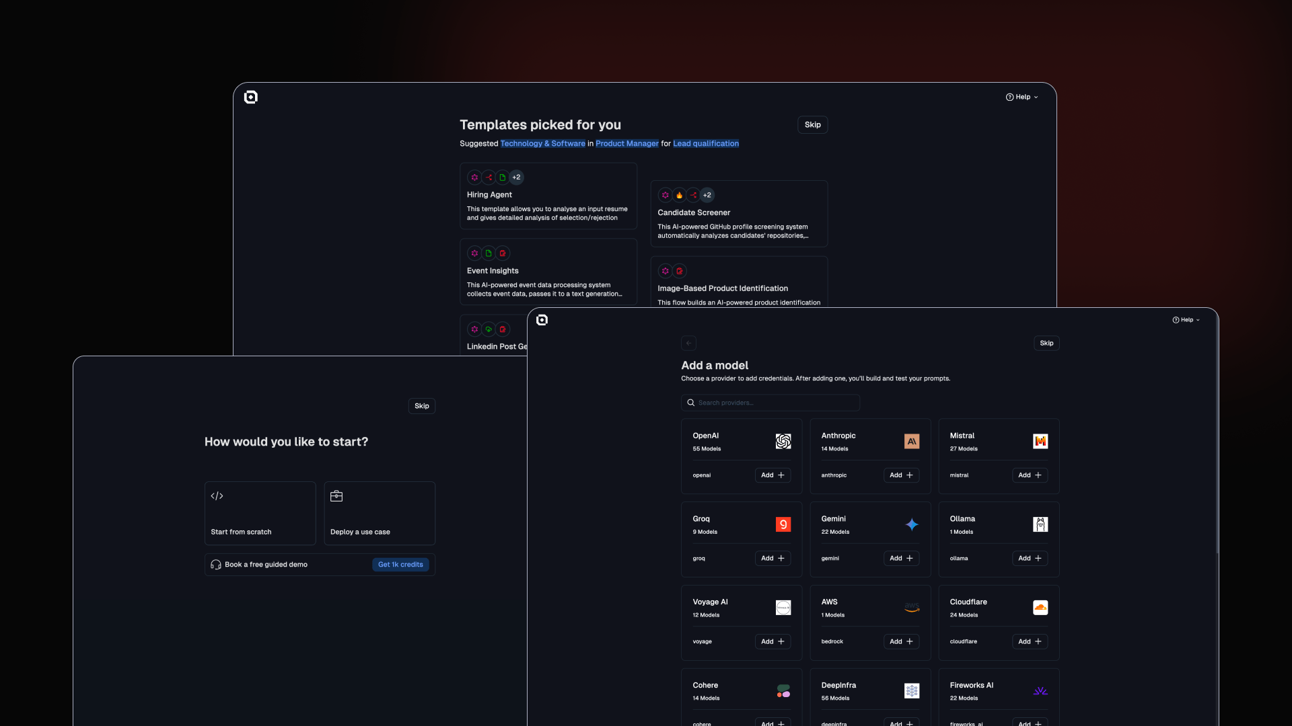Image resolution: width=1292 pixels, height=726 pixels.
Task: Click back arrow above Add a model
Action: pyautogui.click(x=688, y=343)
